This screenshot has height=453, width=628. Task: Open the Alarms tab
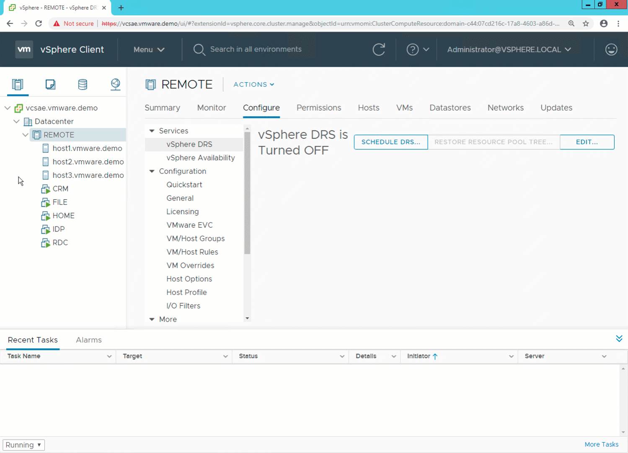coord(88,340)
